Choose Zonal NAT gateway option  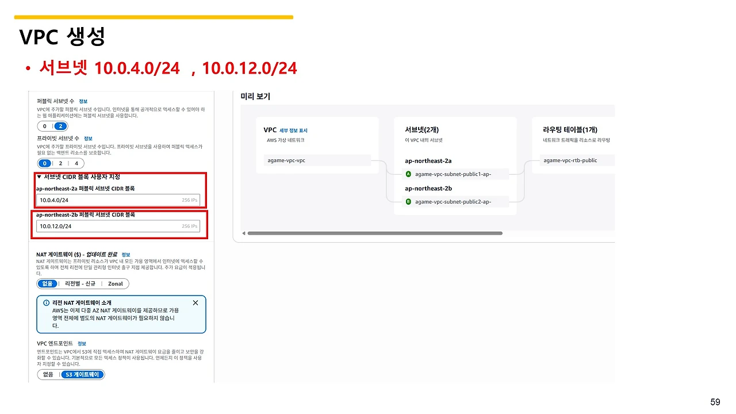[116, 283]
